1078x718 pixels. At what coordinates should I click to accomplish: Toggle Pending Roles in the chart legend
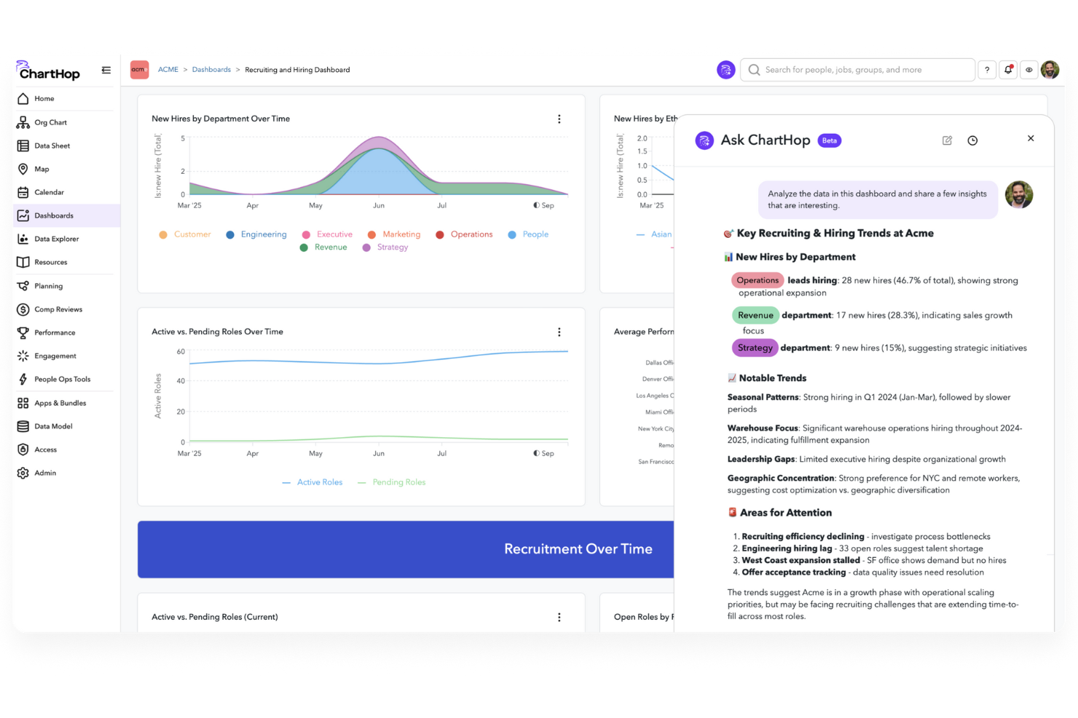(399, 482)
